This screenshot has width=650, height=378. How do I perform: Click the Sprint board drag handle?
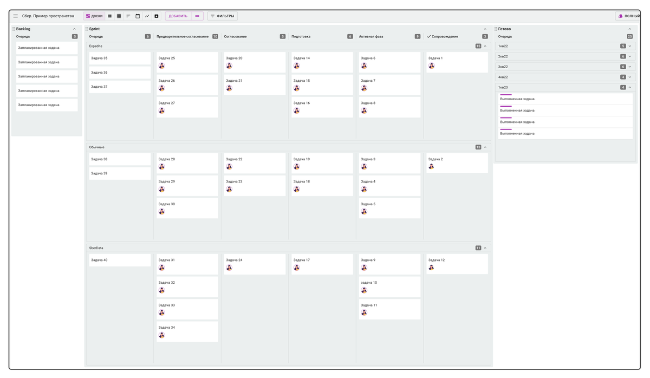pyautogui.click(x=87, y=29)
